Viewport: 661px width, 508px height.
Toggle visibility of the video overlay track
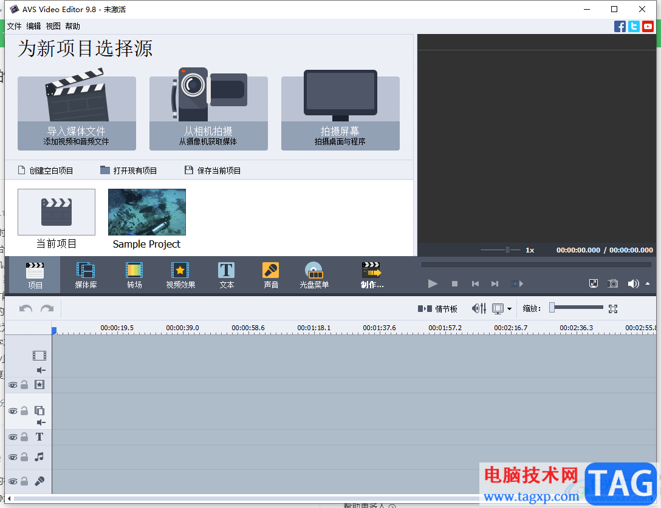tap(13, 411)
